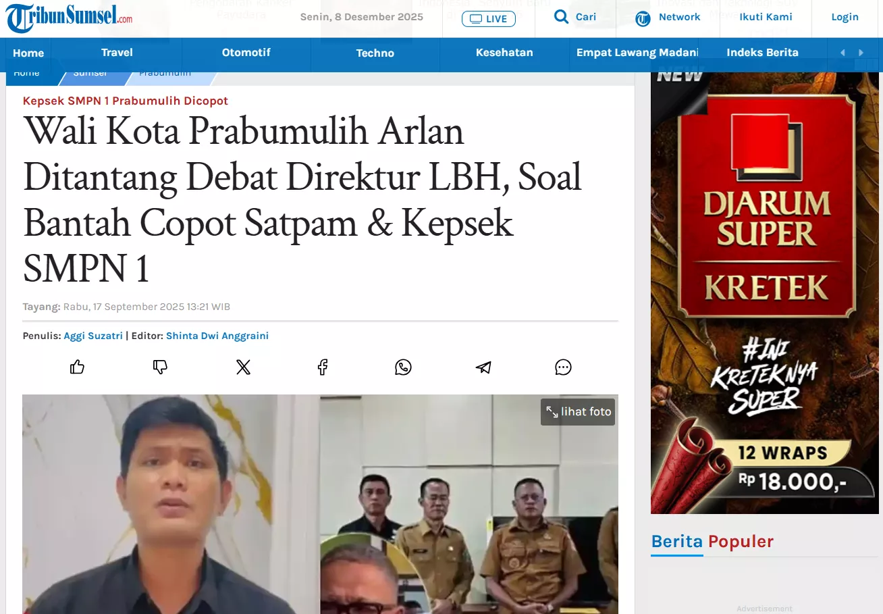The image size is (883, 614).
Task: Share article on X (Twitter)
Action: (243, 367)
